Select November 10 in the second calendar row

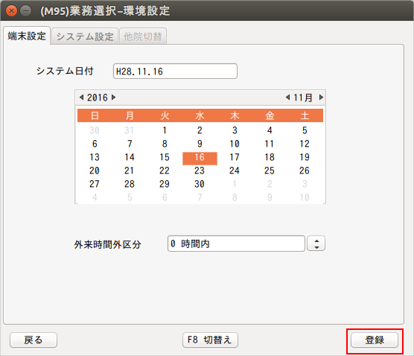coord(235,144)
